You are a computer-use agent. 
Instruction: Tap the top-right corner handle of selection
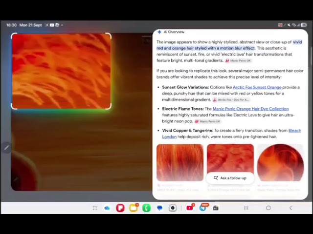click(109, 36)
